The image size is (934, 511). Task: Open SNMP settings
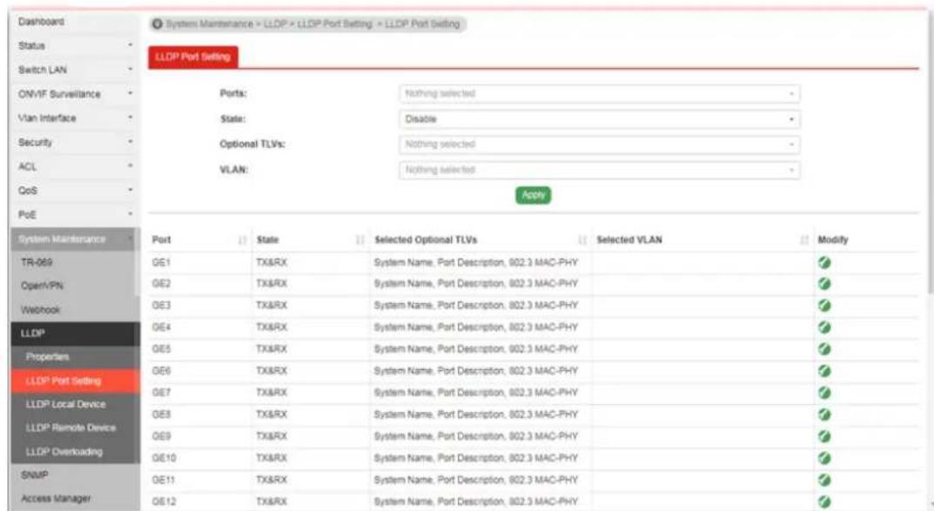click(75, 475)
